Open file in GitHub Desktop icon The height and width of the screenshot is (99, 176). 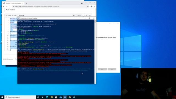(84, 16)
